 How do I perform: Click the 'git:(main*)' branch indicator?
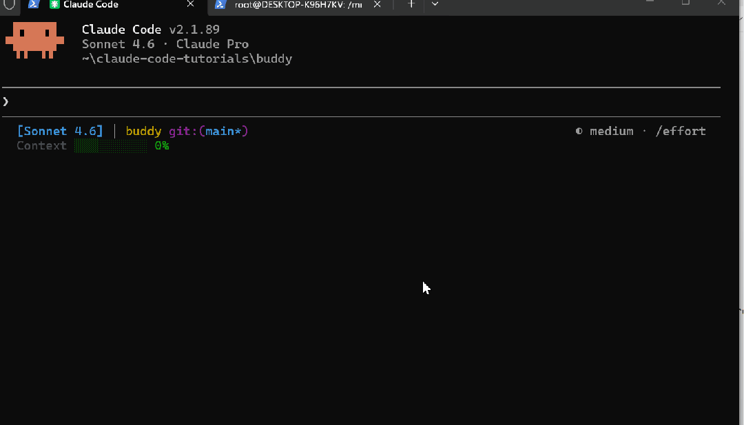click(x=208, y=131)
